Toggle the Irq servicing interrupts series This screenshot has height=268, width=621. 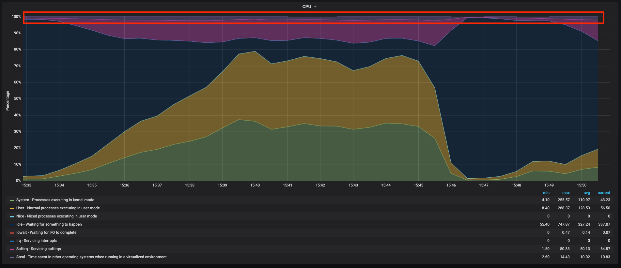37,241
